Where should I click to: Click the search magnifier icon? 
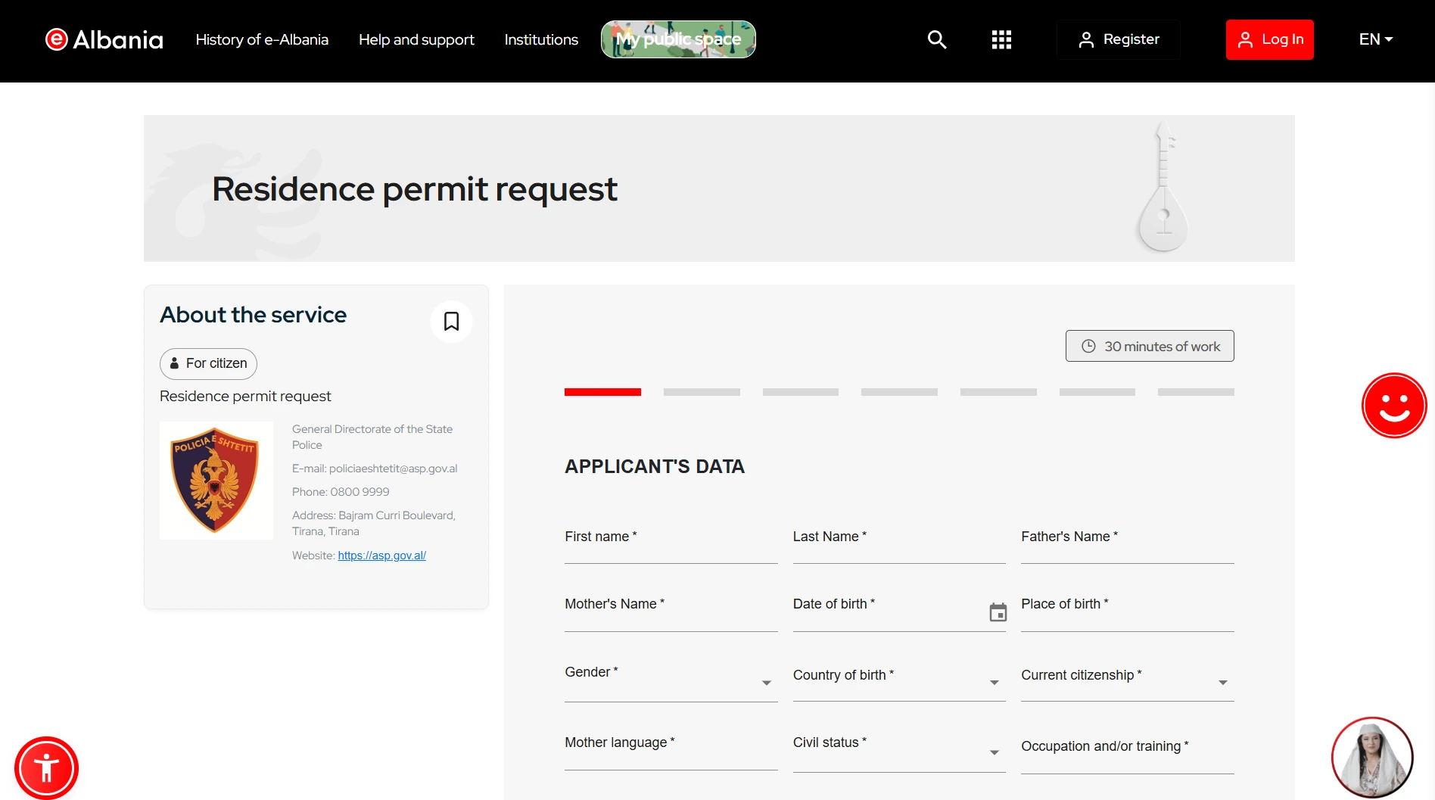(937, 39)
